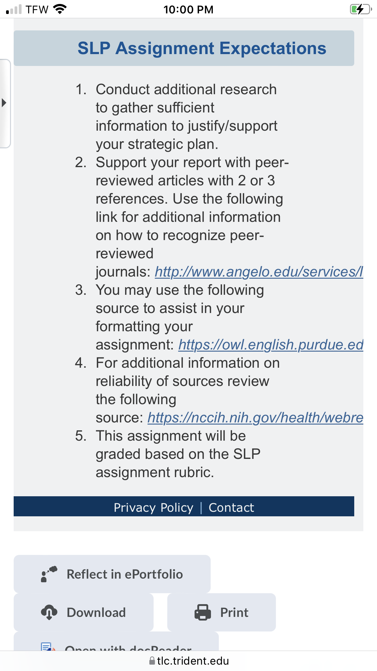Expand the left side panel arrow
This screenshot has height=671, width=377.
pyautogui.click(x=4, y=103)
